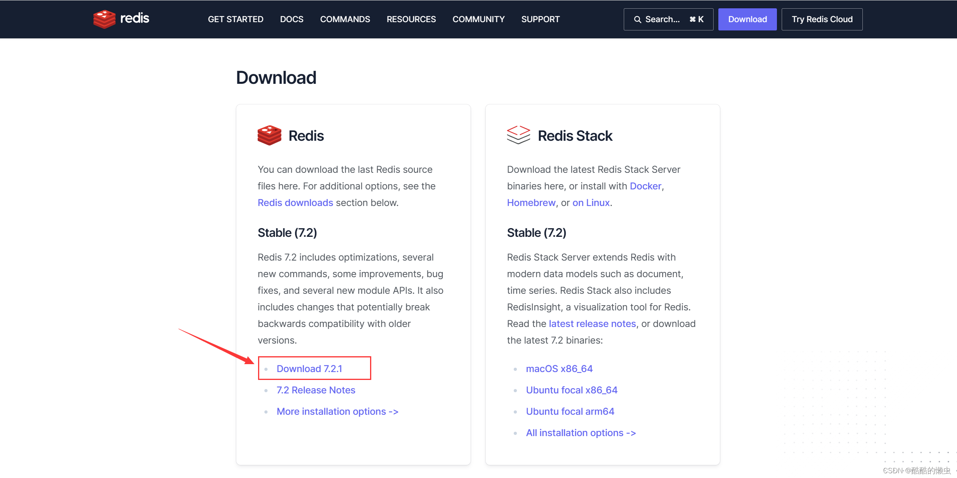The height and width of the screenshot is (478, 957).
Task: Click the Stable (7.2) heading in Redis Stack card
Action: tap(536, 232)
